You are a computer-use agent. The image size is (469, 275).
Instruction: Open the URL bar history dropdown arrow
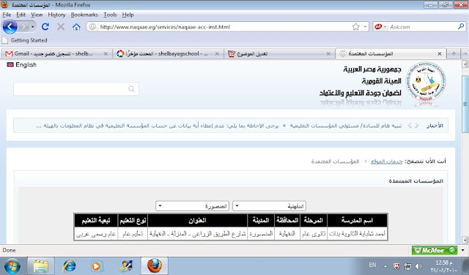[365, 27]
